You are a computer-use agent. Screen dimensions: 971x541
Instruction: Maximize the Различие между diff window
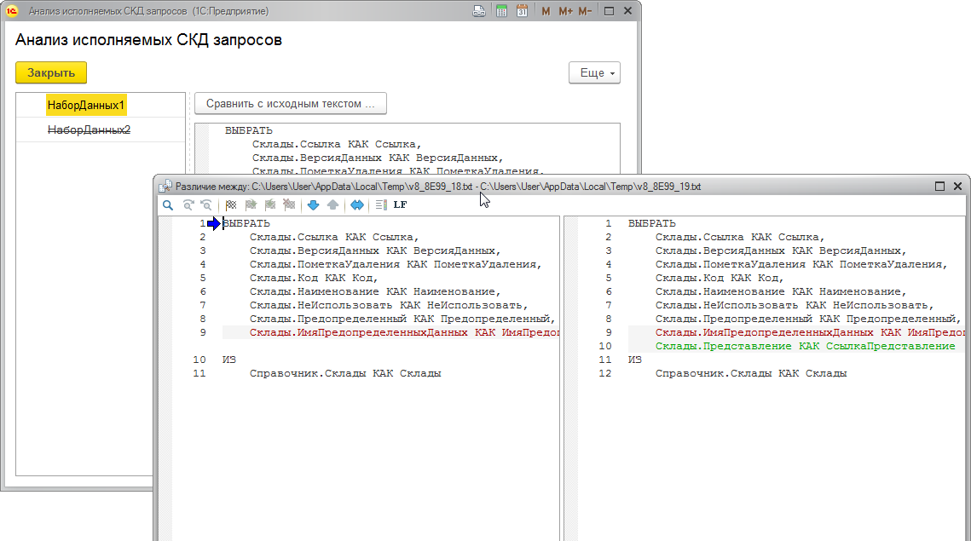click(939, 187)
